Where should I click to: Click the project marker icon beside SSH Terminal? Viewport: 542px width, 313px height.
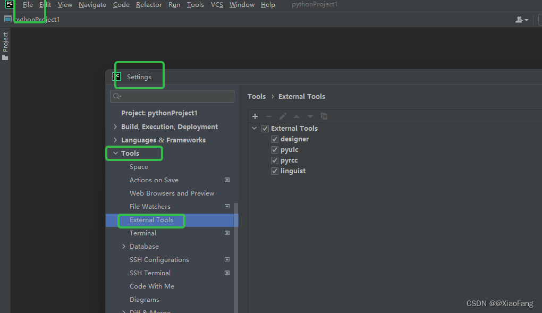point(227,273)
